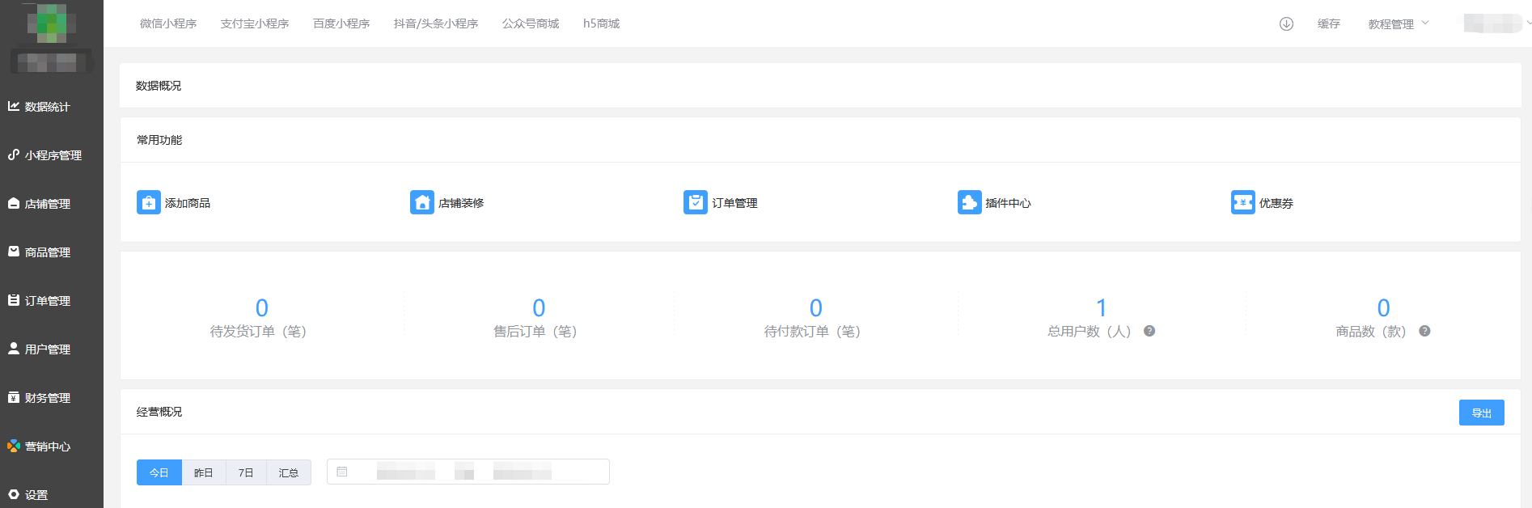Screen dimensions: 1532x508
Task: Switch time range to 昨日
Action: (x=204, y=472)
